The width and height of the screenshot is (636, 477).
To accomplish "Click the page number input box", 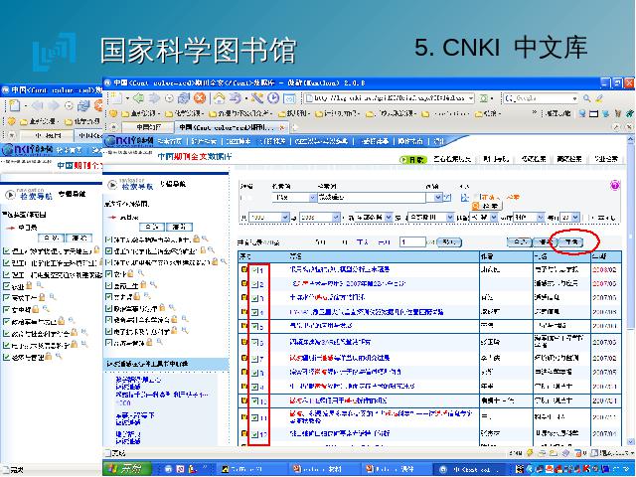I will pos(412,242).
